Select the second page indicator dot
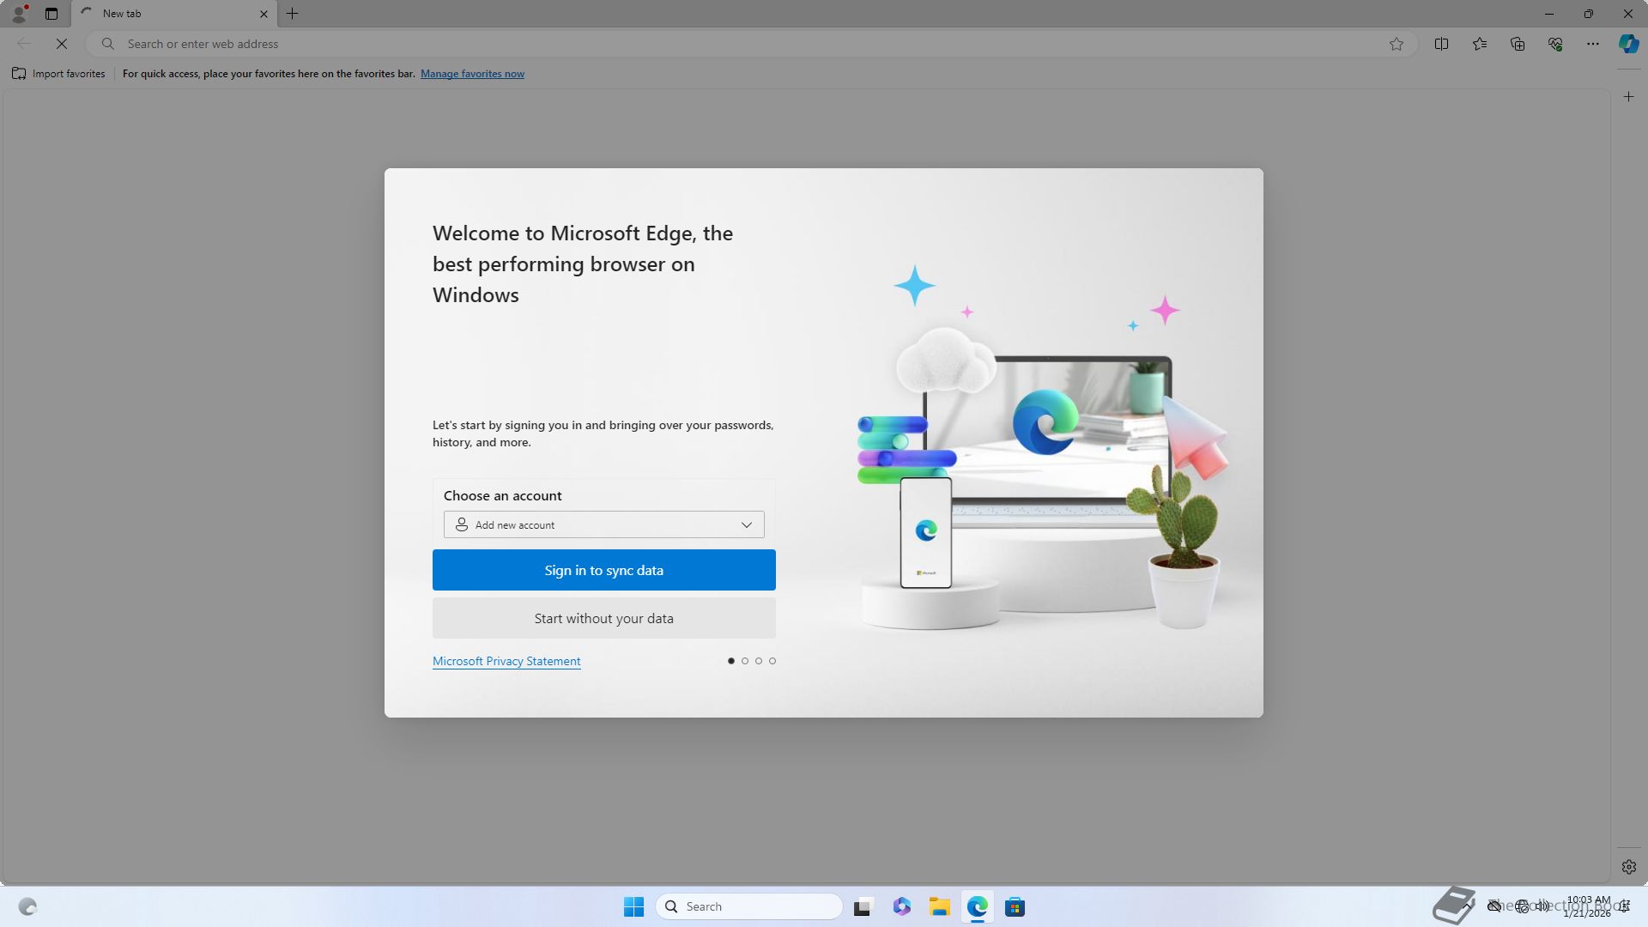1648x927 pixels. 745,661
